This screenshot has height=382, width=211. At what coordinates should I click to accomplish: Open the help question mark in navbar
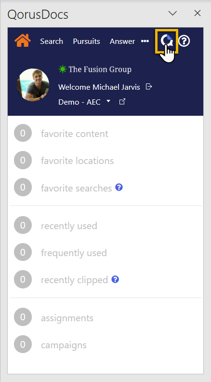184,41
